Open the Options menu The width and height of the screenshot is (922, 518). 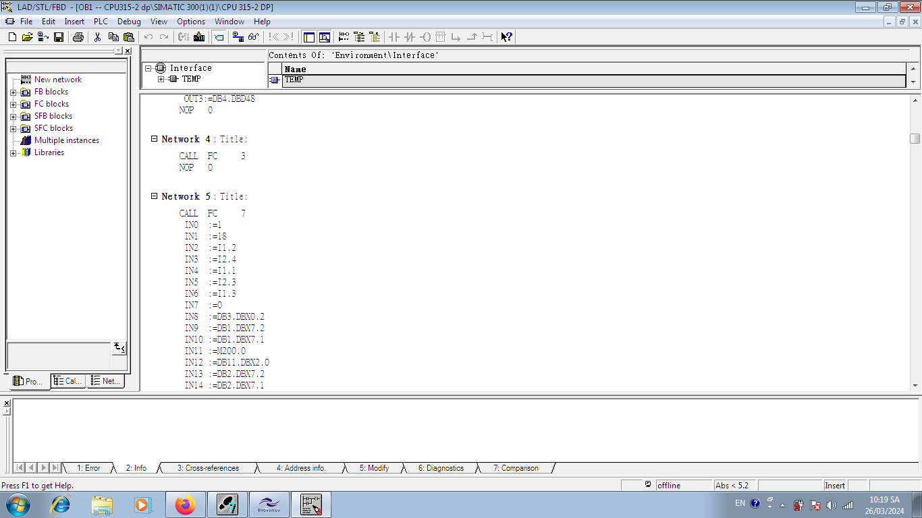click(191, 22)
